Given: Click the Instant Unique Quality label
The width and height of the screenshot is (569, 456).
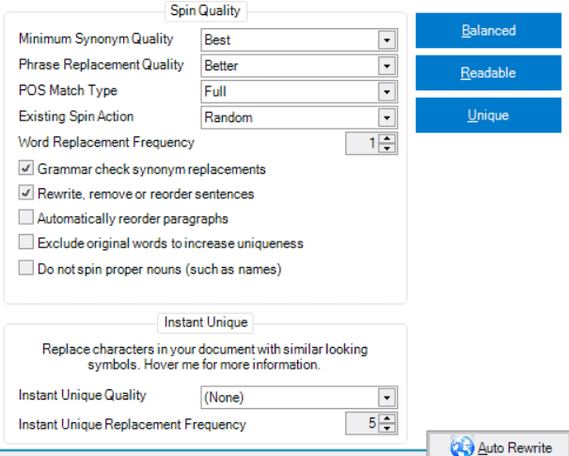Looking at the screenshot, I should [x=83, y=395].
